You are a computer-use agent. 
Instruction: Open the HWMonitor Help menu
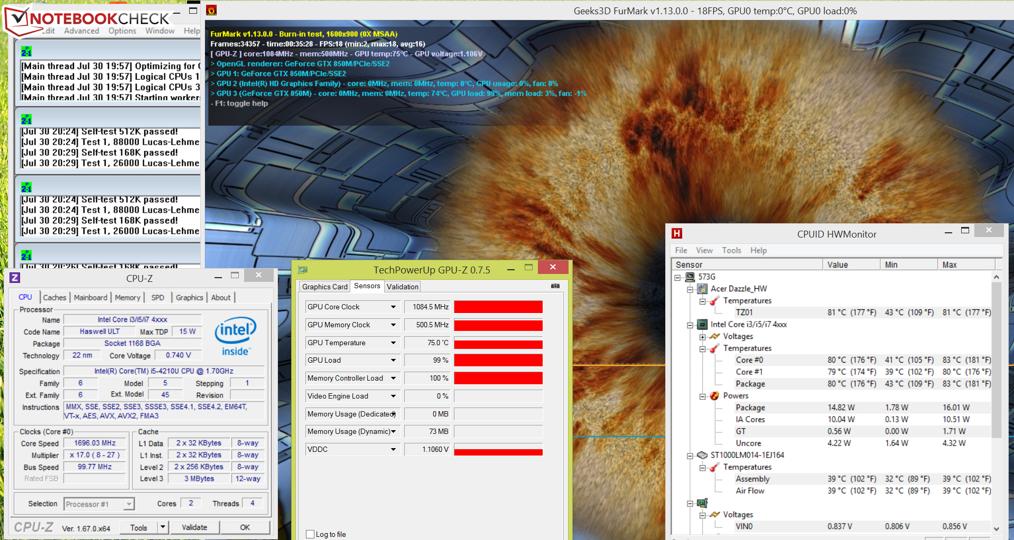point(758,250)
